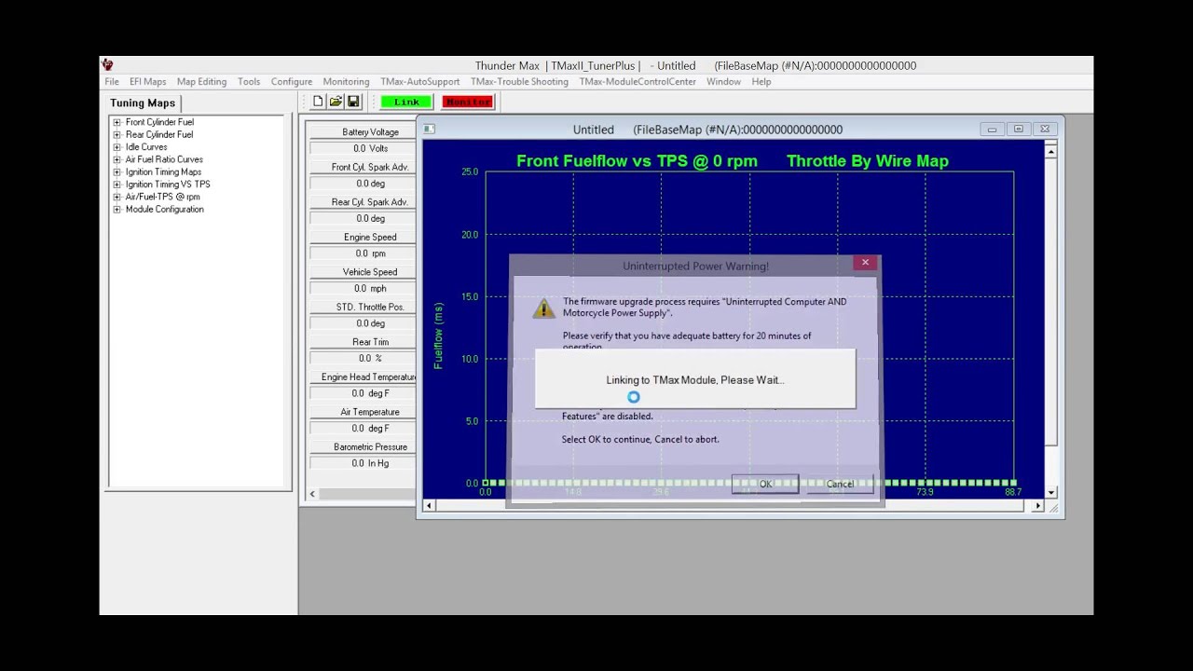
Task: Click the Open file folder icon
Action: coord(336,102)
